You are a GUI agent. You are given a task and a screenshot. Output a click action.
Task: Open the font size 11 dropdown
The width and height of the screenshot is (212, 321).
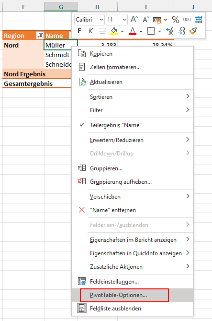click(x=117, y=20)
